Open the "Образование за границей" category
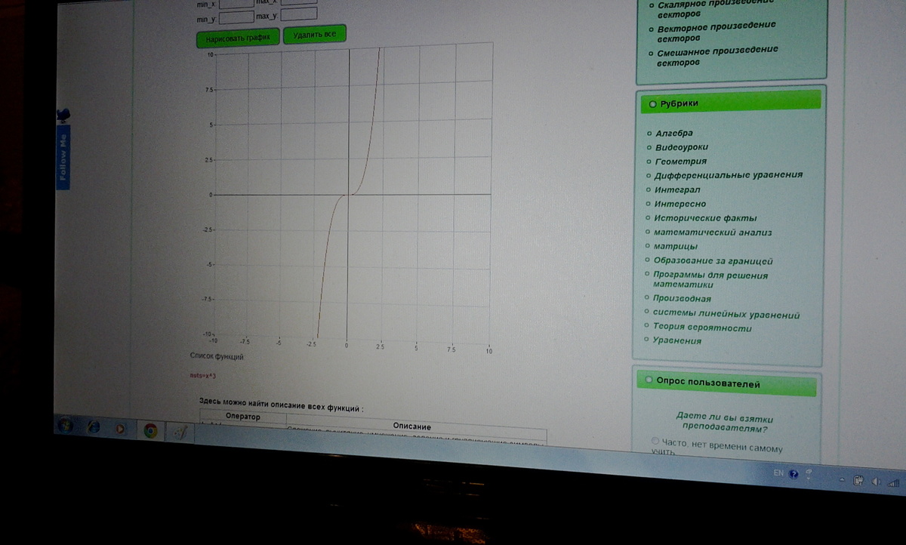Viewport: 906px width, 545px height. coord(713,260)
